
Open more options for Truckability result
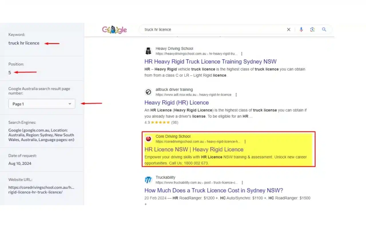tap(242, 183)
